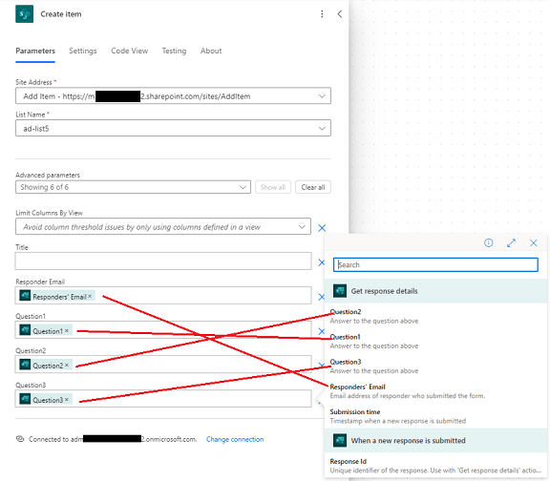The height and width of the screenshot is (481, 550).
Task: Delete the Question3 token from field
Action: [67, 399]
